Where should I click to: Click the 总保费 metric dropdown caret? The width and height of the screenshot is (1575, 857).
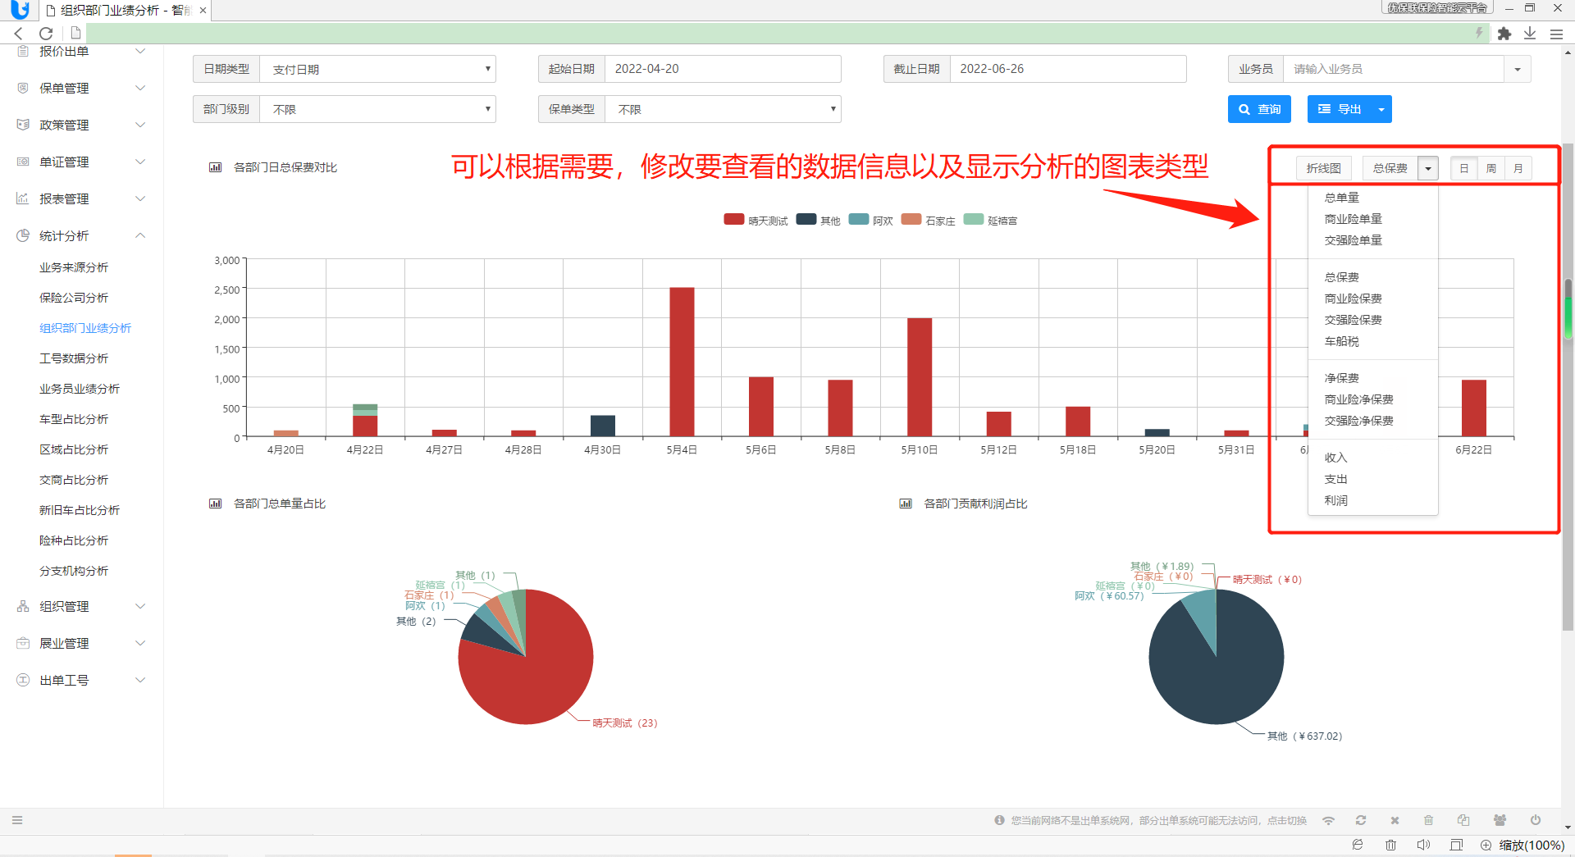tap(1428, 168)
